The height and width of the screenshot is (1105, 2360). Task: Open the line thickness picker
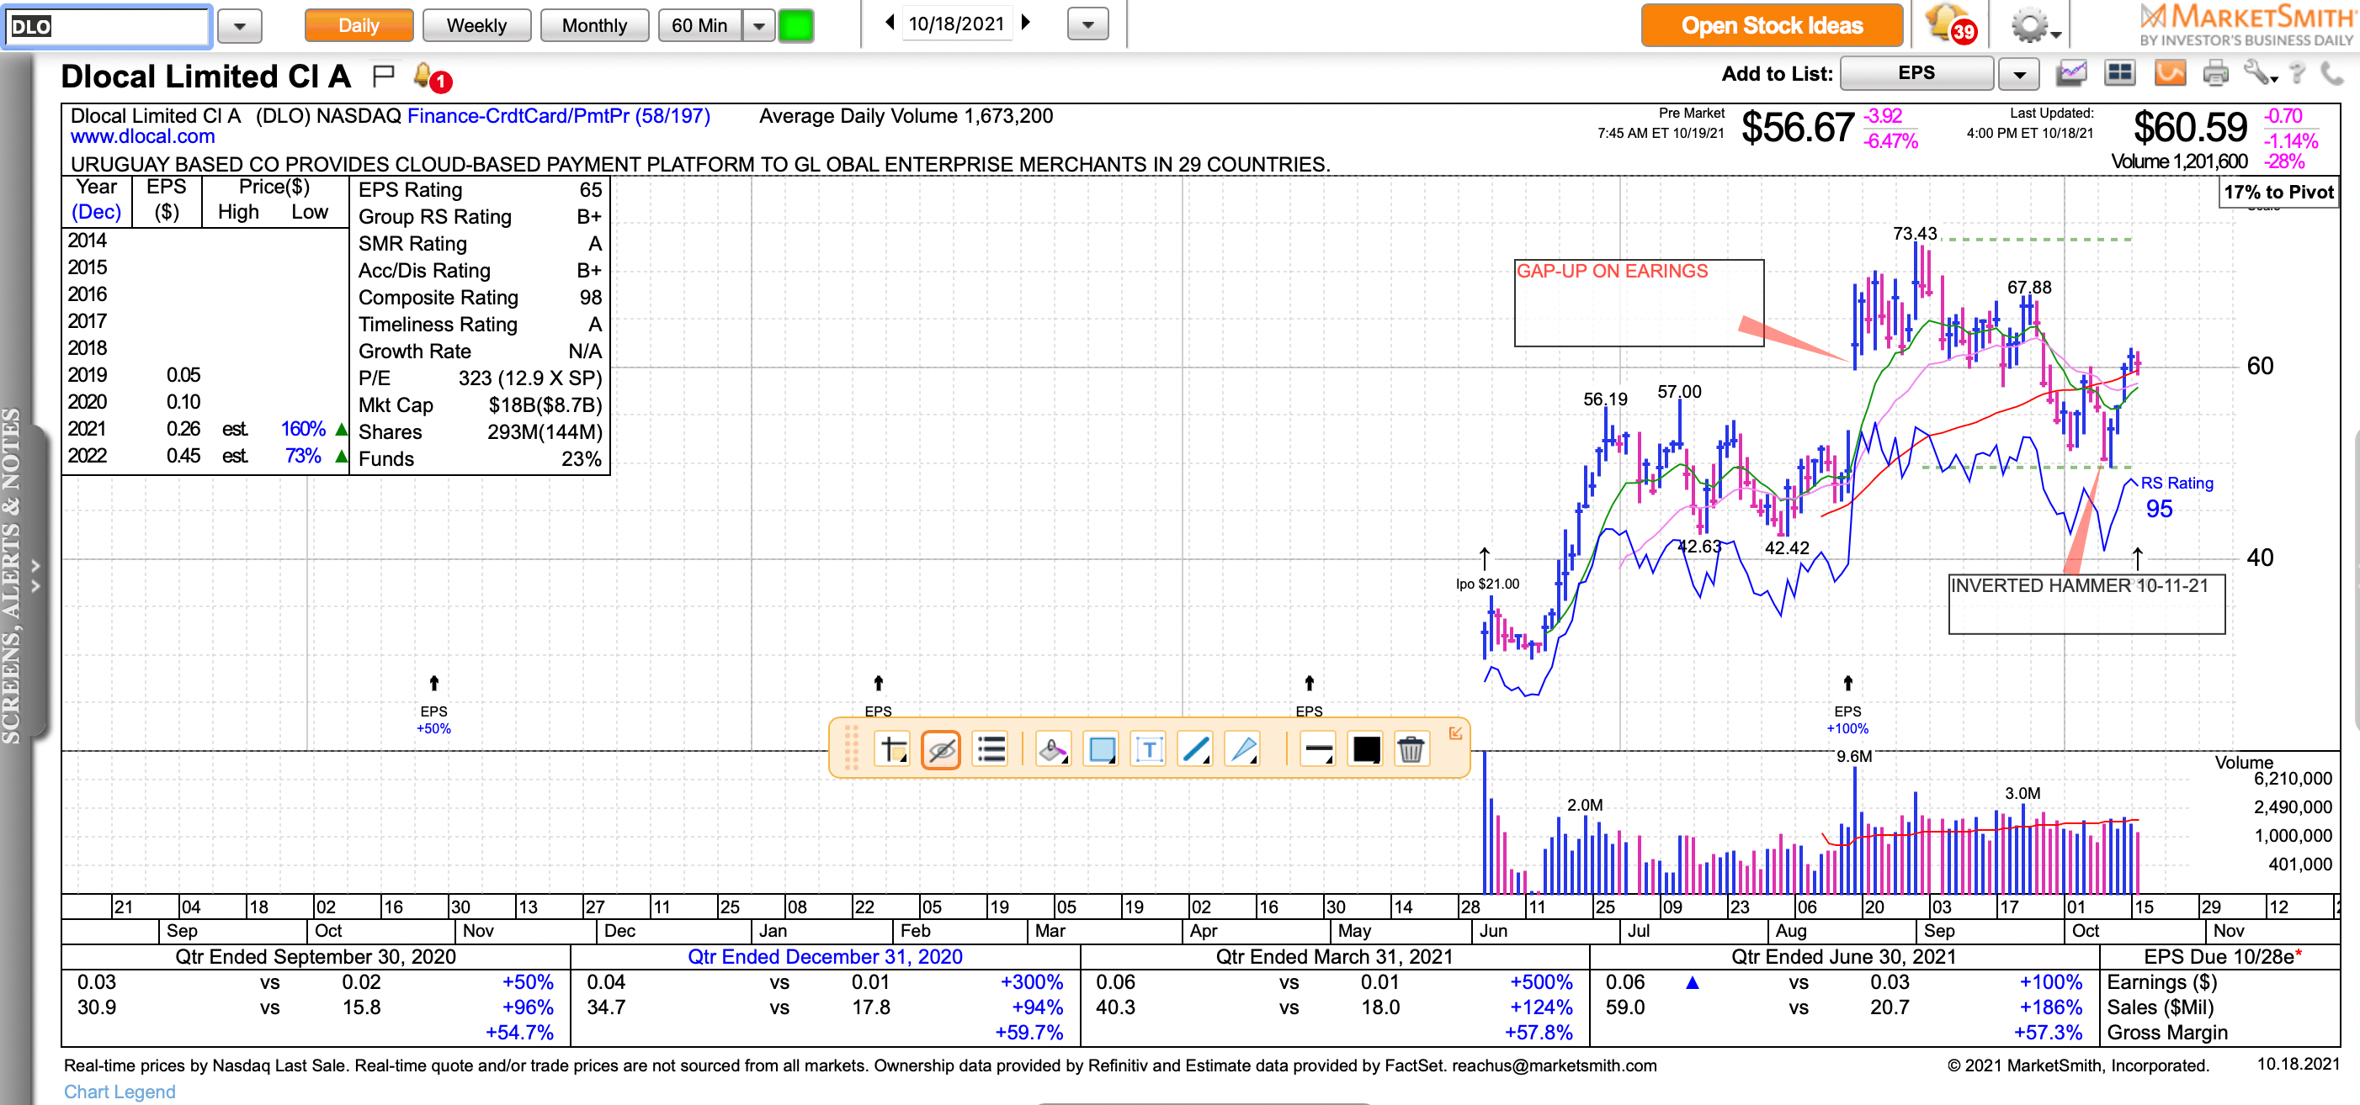click(x=1317, y=750)
